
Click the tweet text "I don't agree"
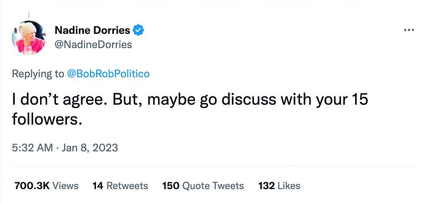pos(60,100)
